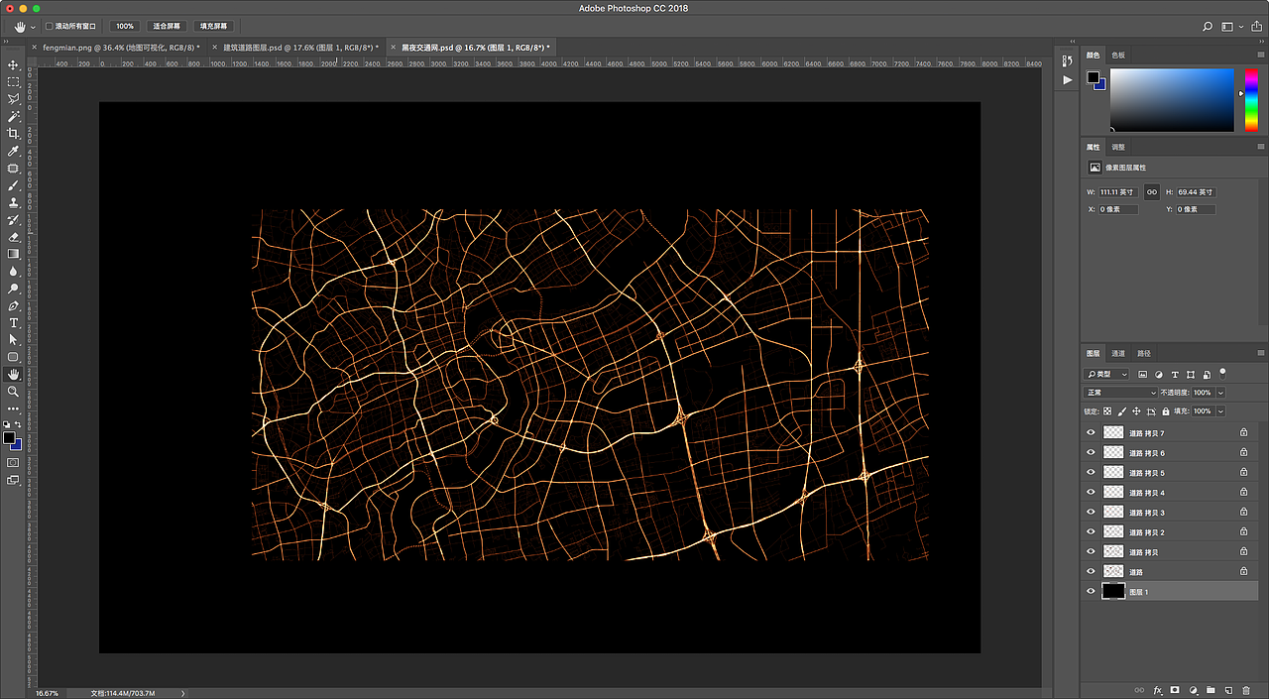Select the Dodge tool
Screen dimensions: 1269x699
(14, 289)
